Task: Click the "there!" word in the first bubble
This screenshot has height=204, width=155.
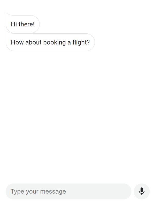Action: coord(27,24)
